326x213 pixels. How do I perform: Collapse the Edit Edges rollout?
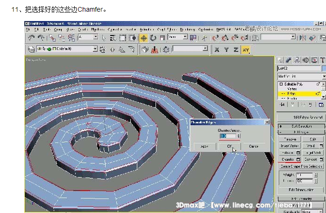[301, 132]
